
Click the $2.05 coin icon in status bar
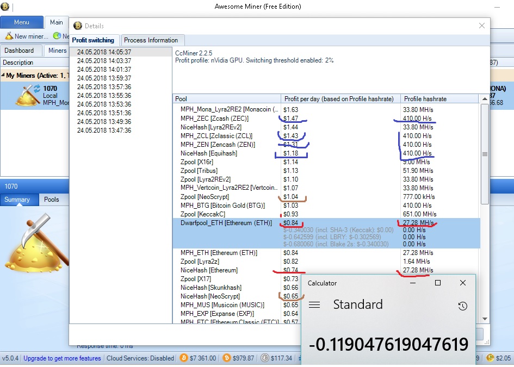[490, 358]
